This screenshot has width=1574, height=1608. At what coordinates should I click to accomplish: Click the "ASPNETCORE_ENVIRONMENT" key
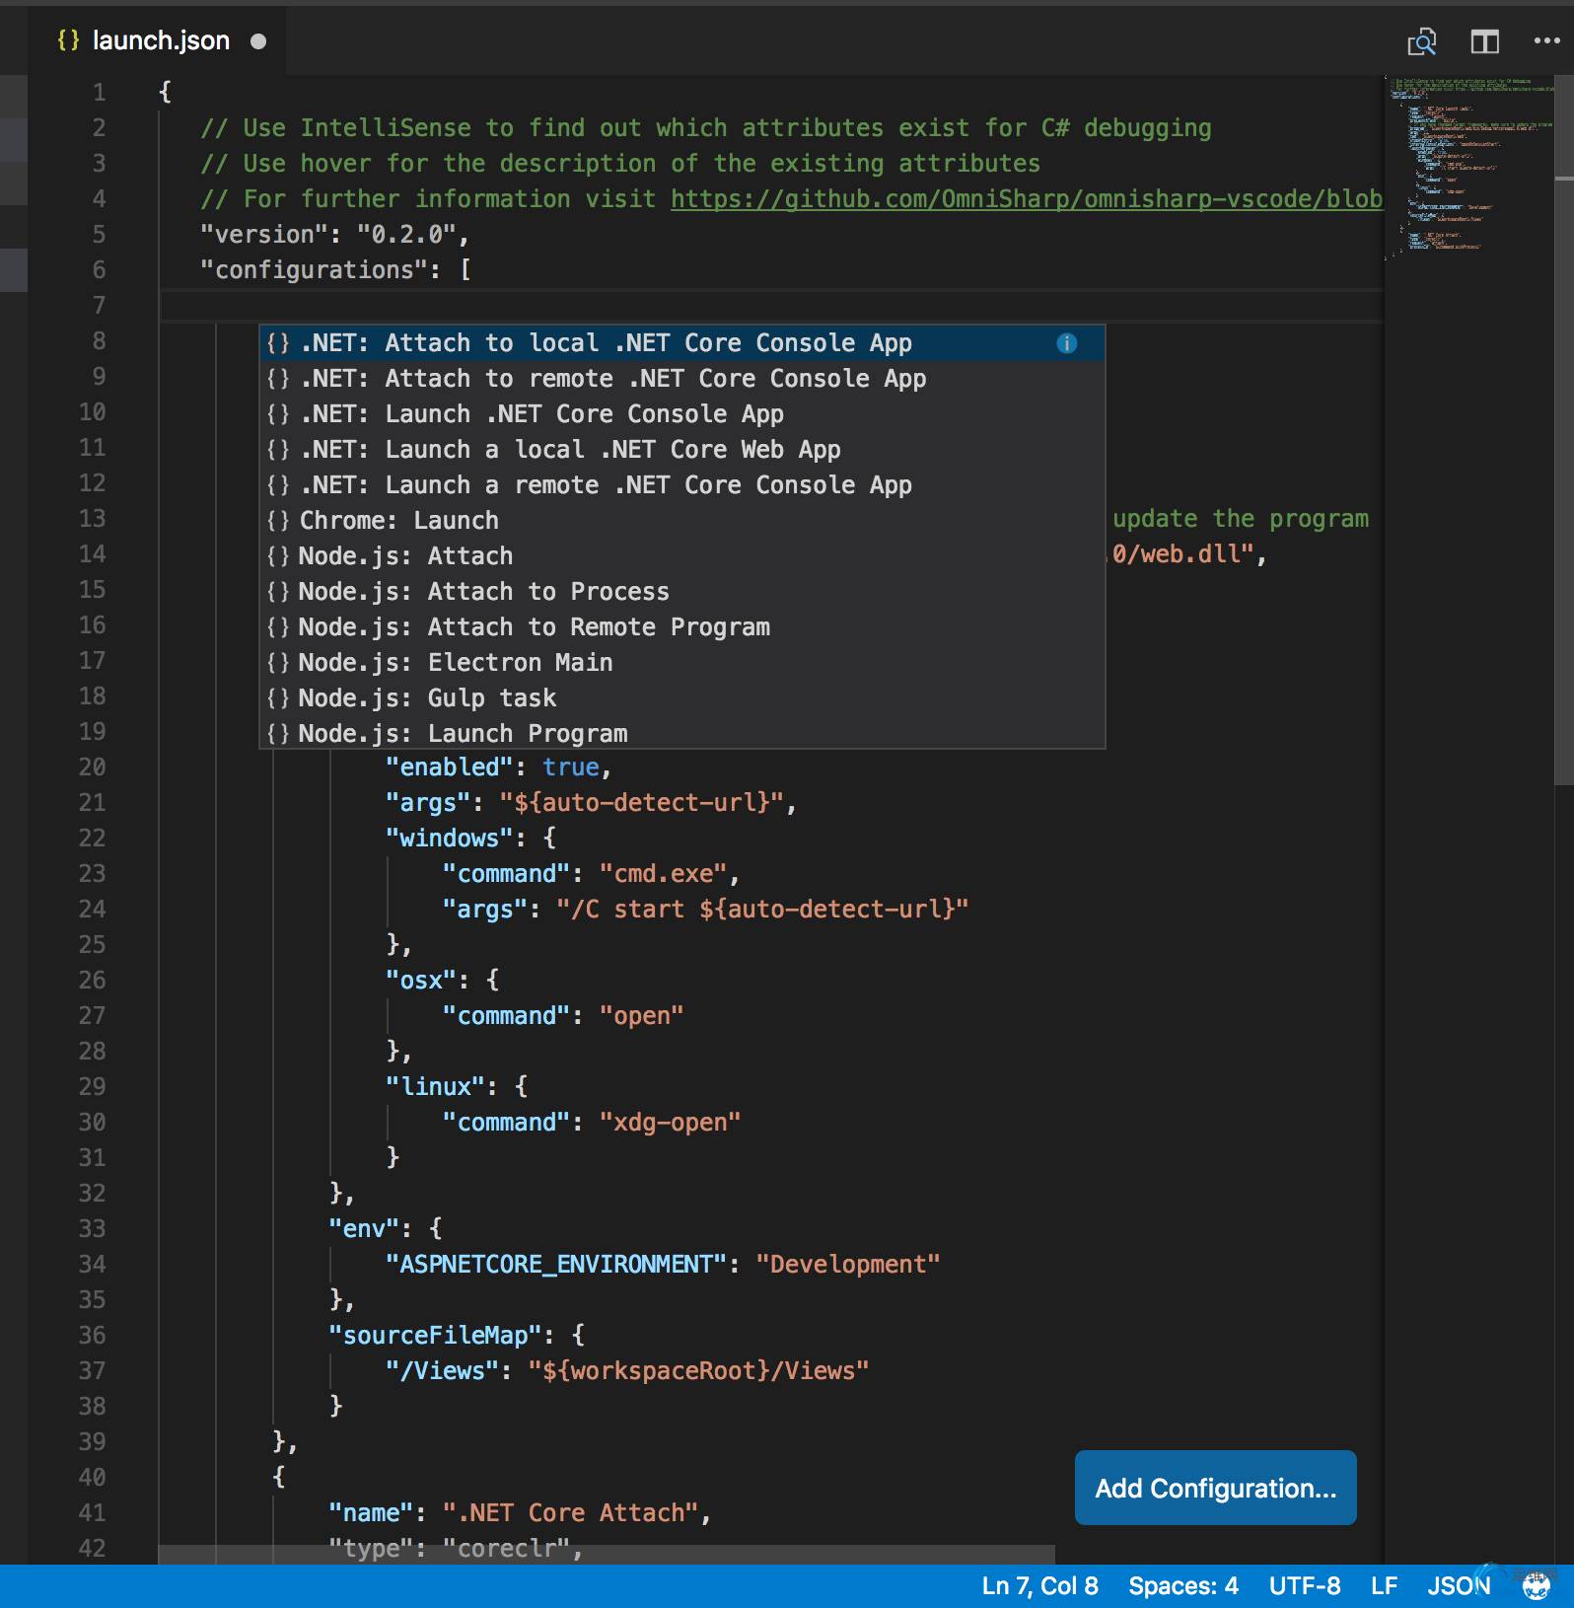[x=555, y=1265]
